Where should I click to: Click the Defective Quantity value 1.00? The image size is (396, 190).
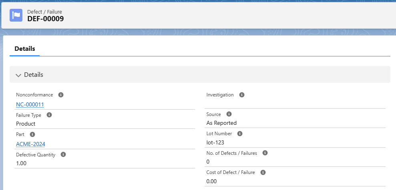21,163
